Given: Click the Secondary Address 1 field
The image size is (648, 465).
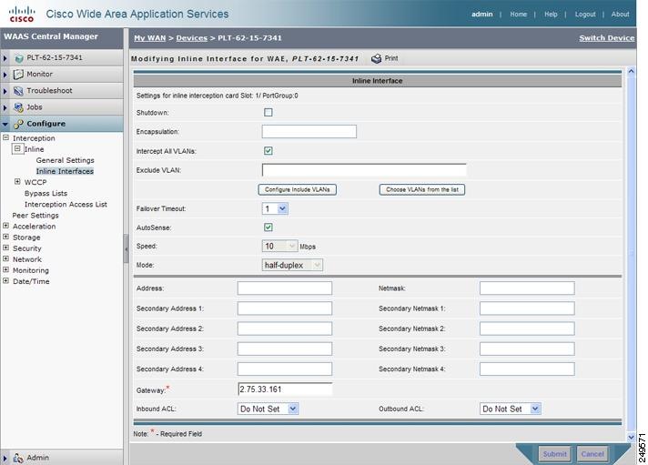Looking at the screenshot, I should point(285,308).
